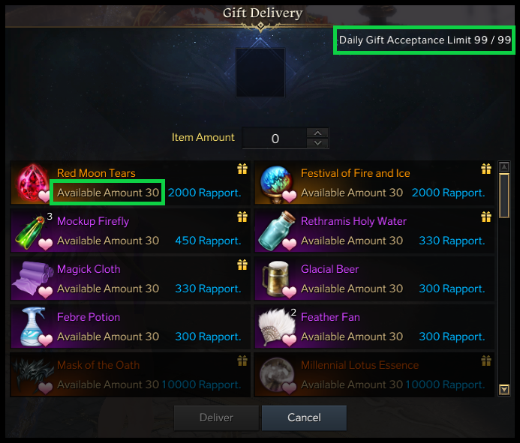Click the empty gift item slot
Image resolution: width=520 pixels, height=443 pixels.
(x=260, y=73)
